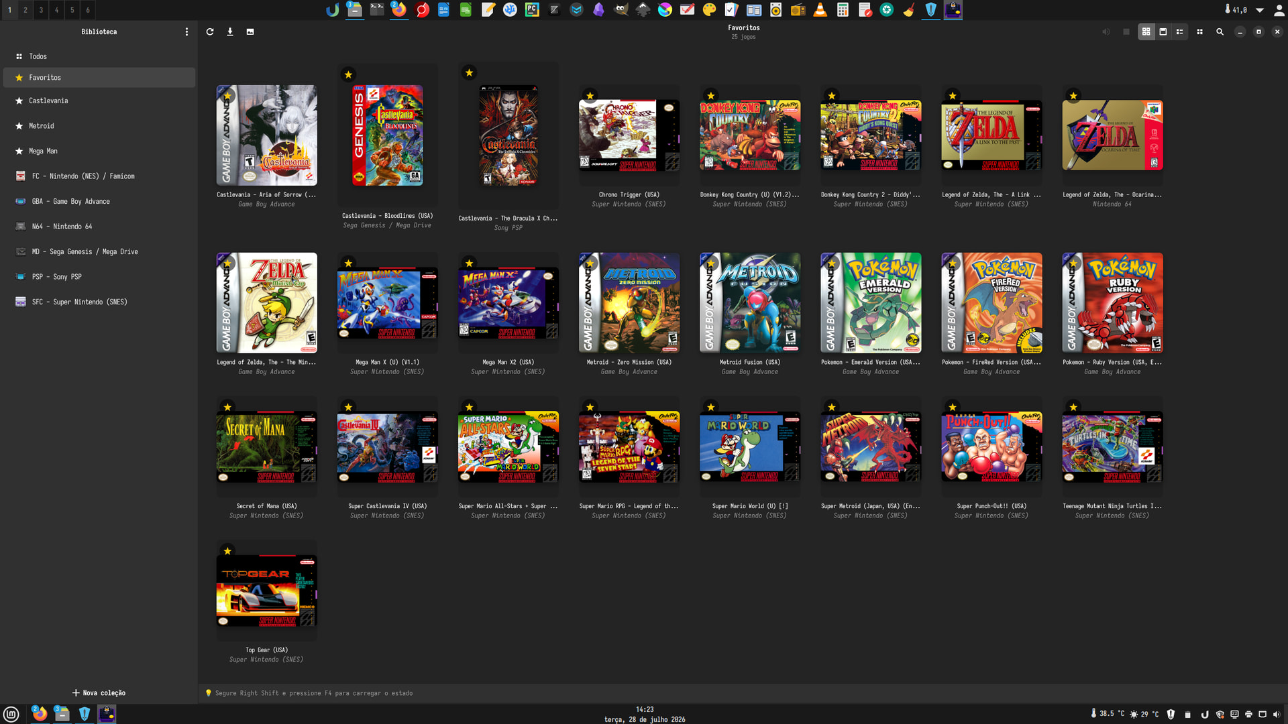Launch Firefox from the top panel
The image size is (1288, 724).
[399, 10]
